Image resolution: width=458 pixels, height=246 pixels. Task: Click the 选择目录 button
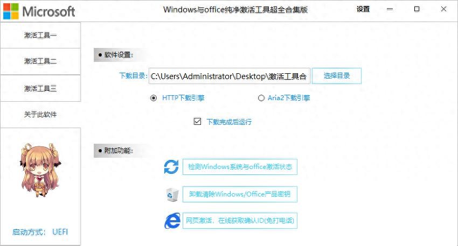(337, 76)
